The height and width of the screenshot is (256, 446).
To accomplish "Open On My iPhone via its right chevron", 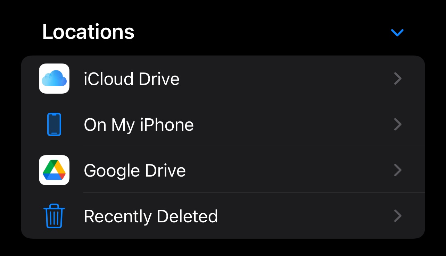I will tap(398, 125).
